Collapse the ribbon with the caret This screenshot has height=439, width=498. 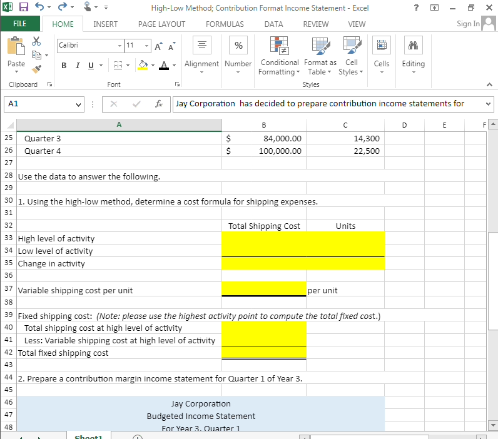coord(489,84)
